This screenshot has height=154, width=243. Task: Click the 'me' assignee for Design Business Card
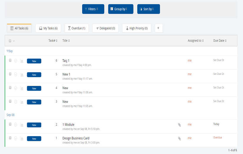tap(190, 138)
